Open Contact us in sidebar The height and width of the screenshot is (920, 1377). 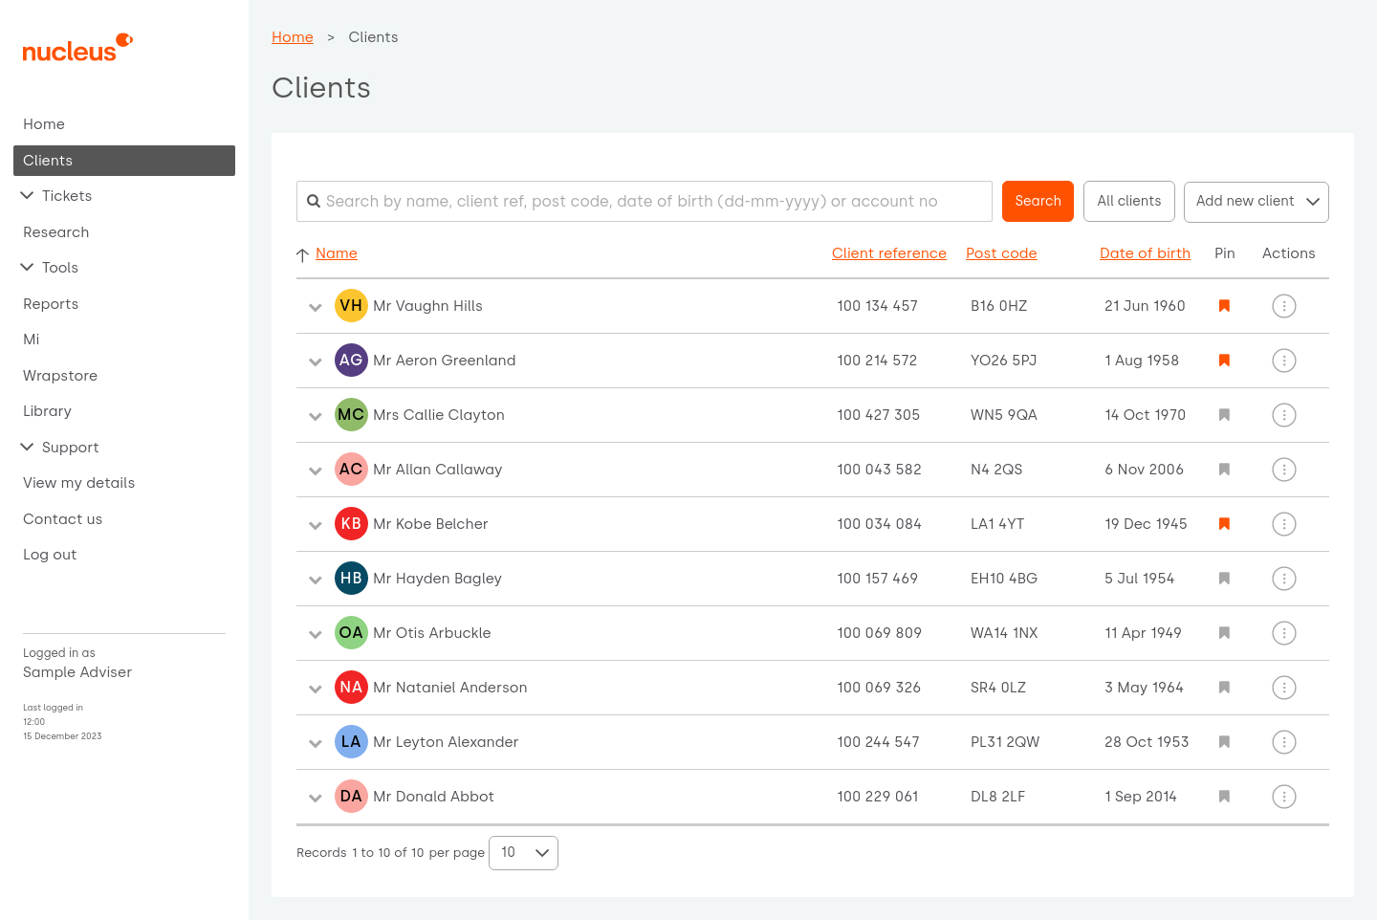[x=62, y=519]
